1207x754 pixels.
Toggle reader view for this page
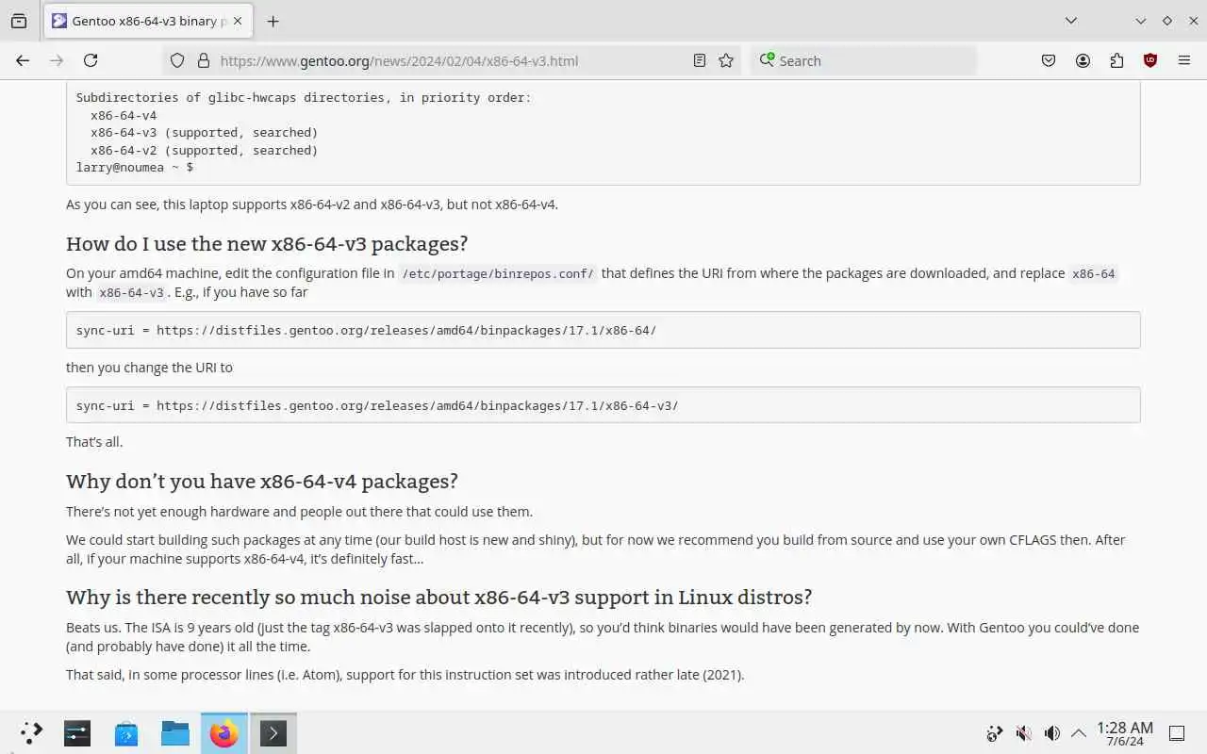(699, 60)
